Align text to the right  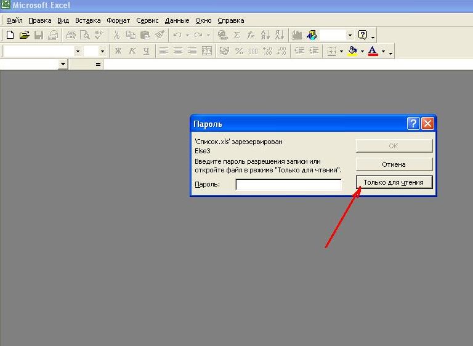pos(192,51)
